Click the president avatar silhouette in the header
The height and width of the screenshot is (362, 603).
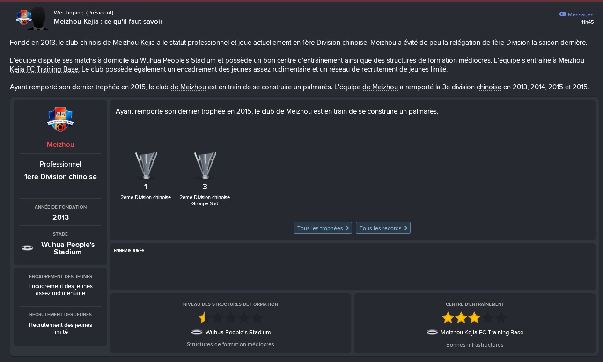tap(37, 18)
